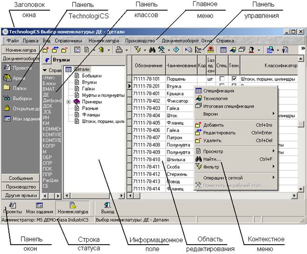Click the Выход button in window panel

coord(107,208)
